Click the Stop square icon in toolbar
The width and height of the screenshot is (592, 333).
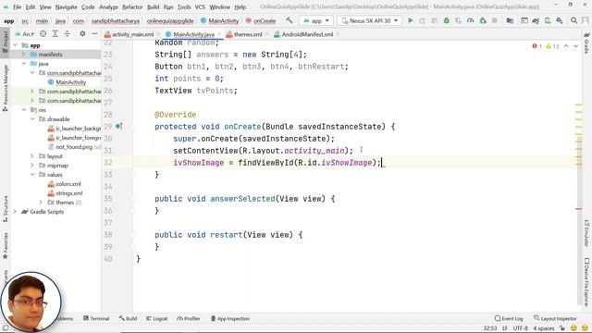pyautogui.click(x=495, y=20)
